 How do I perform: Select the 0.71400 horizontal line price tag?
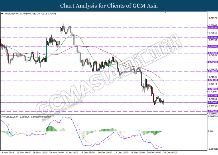[x=213, y=80]
